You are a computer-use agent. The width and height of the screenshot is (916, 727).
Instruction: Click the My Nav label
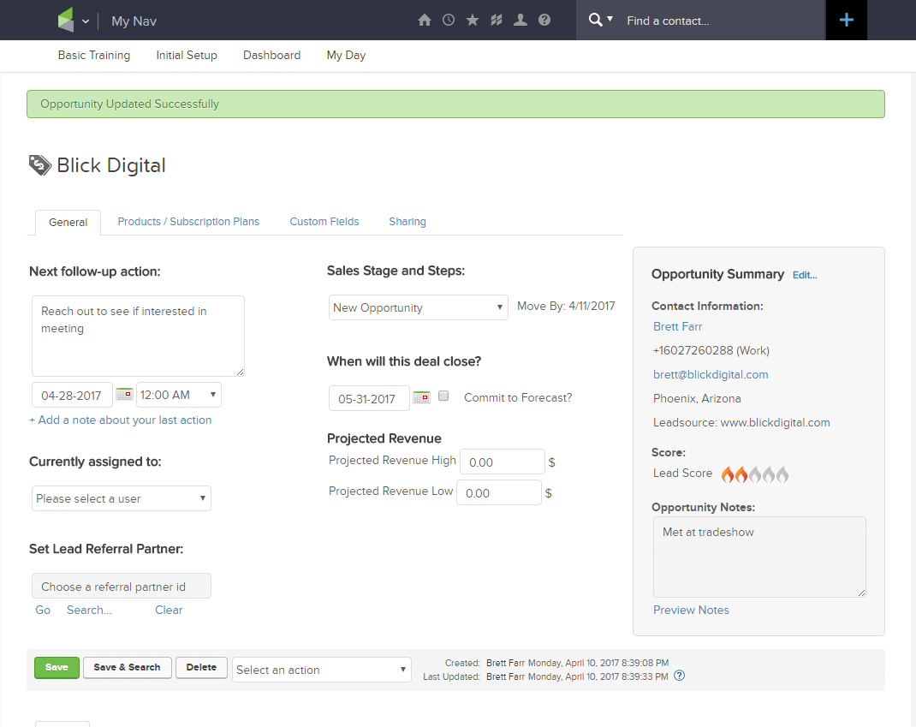tap(134, 21)
